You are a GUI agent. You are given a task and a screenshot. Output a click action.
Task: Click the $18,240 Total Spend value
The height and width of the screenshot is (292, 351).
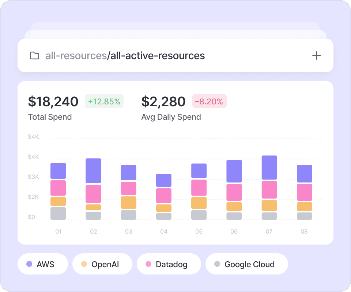[x=53, y=101]
